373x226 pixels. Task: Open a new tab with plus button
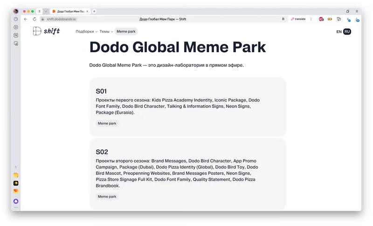tap(94, 11)
